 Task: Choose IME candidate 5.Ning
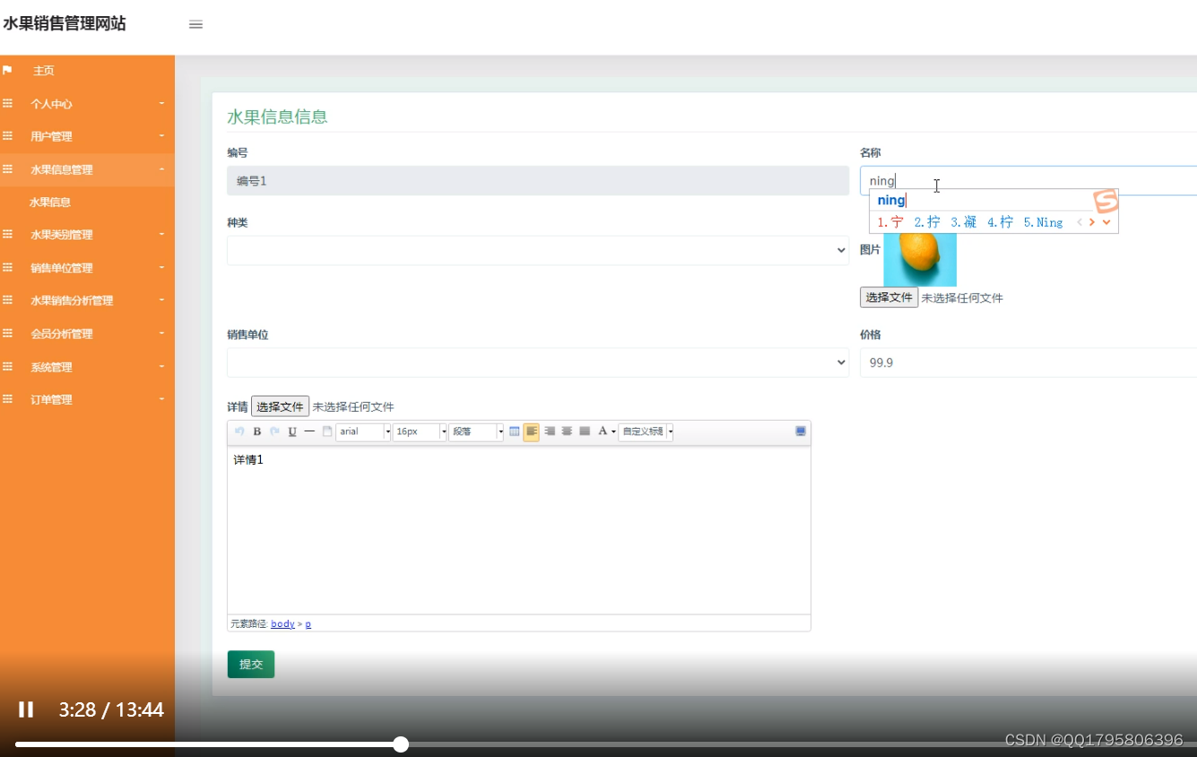pyautogui.click(x=1043, y=222)
